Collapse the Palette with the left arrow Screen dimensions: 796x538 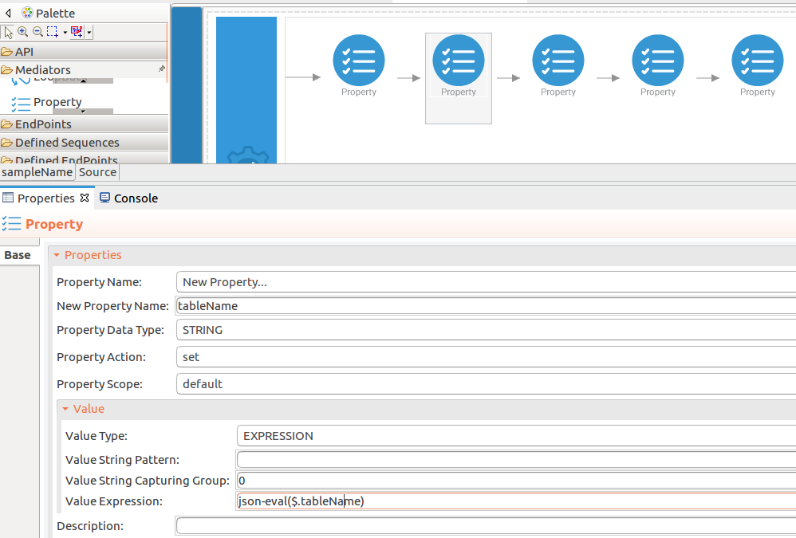point(8,13)
